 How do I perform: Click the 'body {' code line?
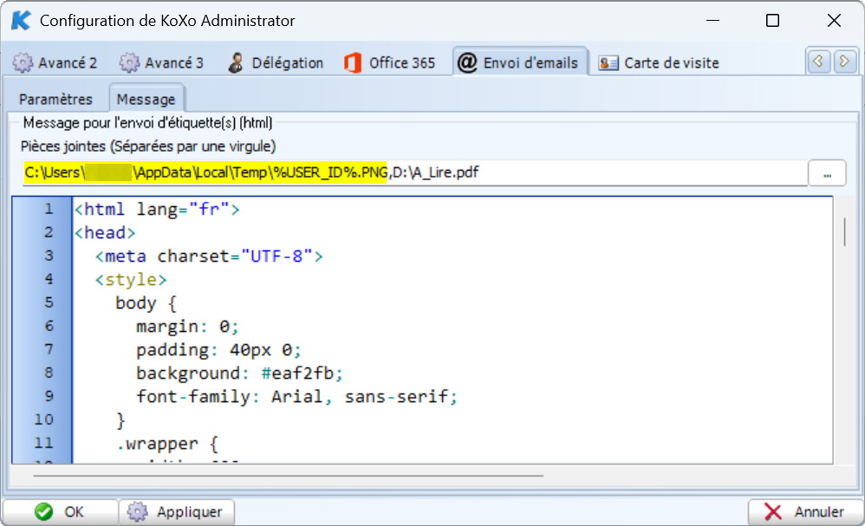coord(146,303)
